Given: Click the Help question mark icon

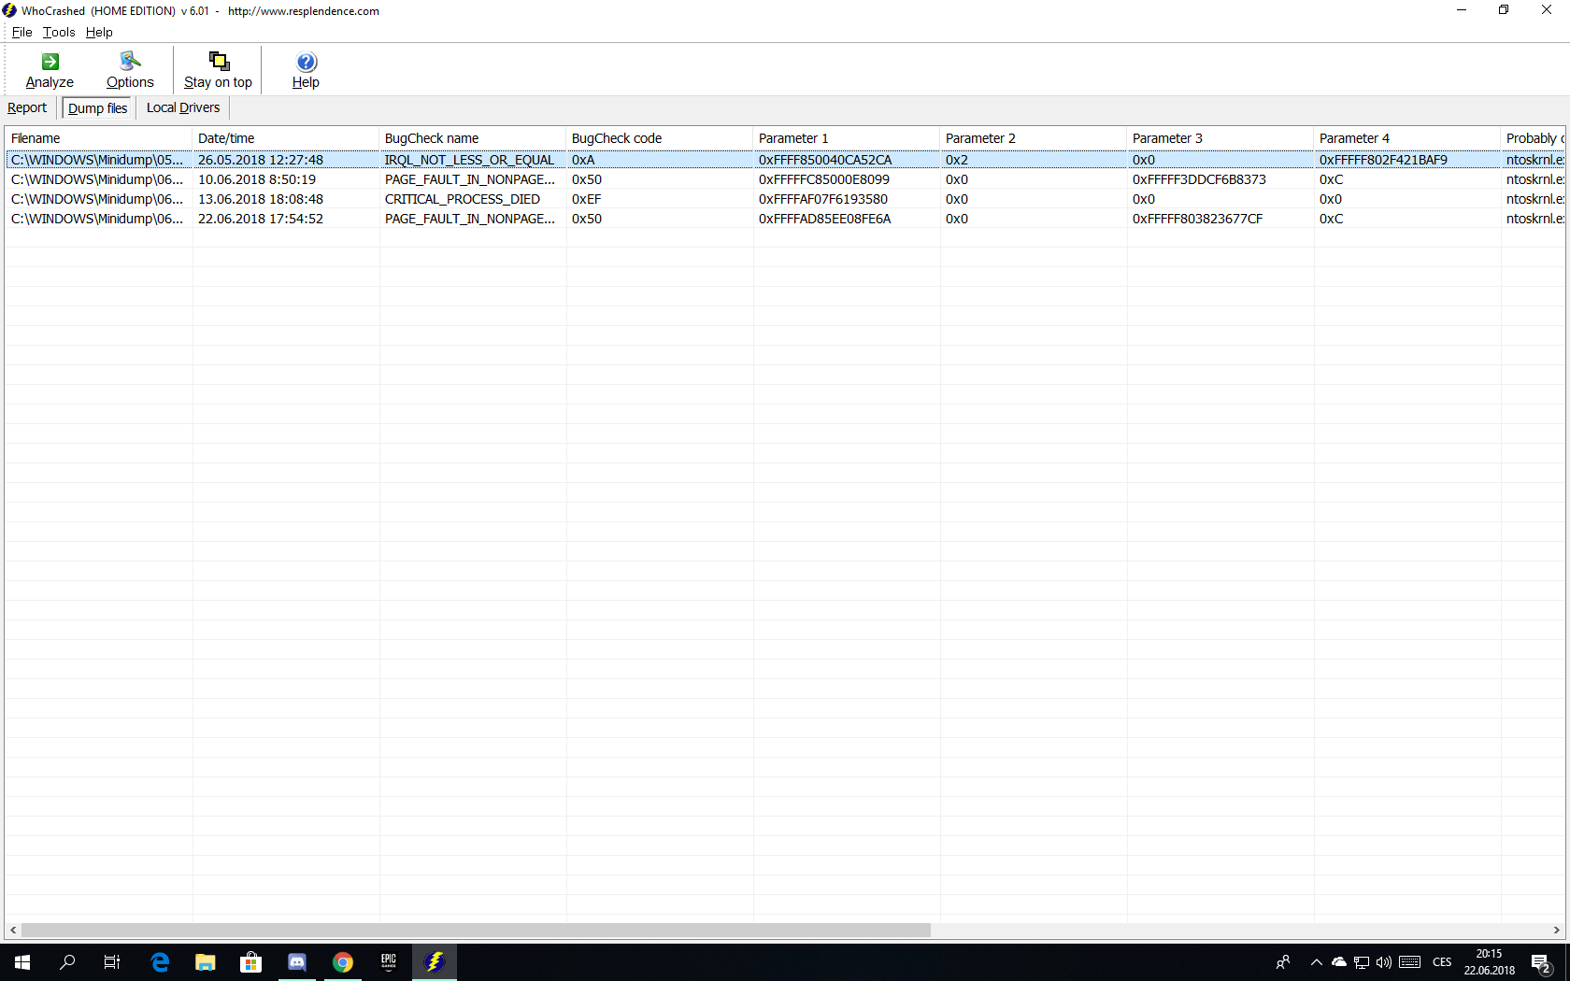Looking at the screenshot, I should (x=306, y=63).
